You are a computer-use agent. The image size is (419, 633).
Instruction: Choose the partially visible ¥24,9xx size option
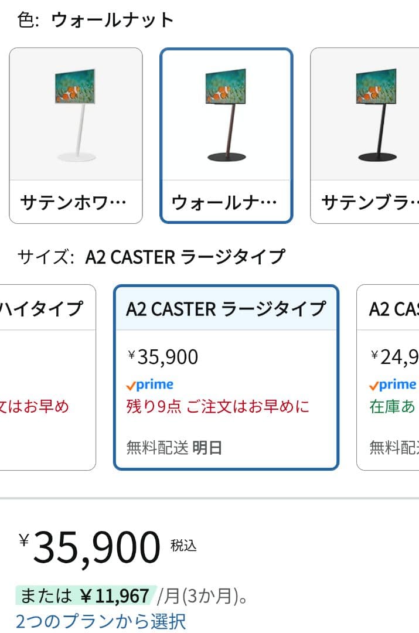[394, 356]
